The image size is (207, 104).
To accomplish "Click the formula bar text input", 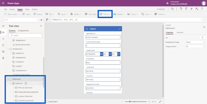I will [x=126, y=20].
